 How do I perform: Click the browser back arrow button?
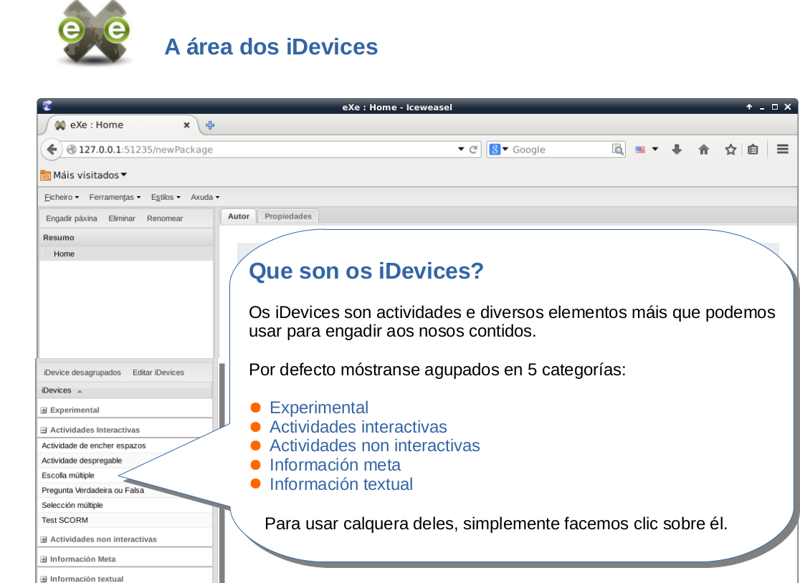click(51, 149)
